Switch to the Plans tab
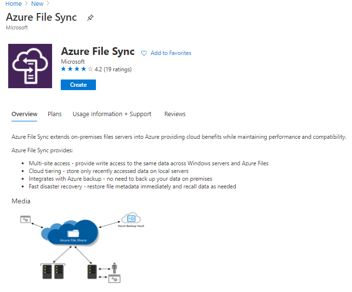352x292 pixels. pyautogui.click(x=55, y=114)
